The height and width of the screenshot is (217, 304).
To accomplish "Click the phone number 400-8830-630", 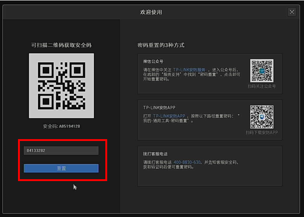I will tap(187, 162).
